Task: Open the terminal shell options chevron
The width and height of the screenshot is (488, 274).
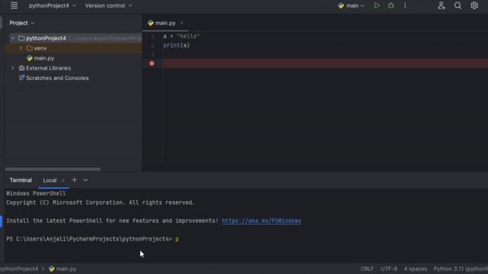Action: (x=85, y=180)
